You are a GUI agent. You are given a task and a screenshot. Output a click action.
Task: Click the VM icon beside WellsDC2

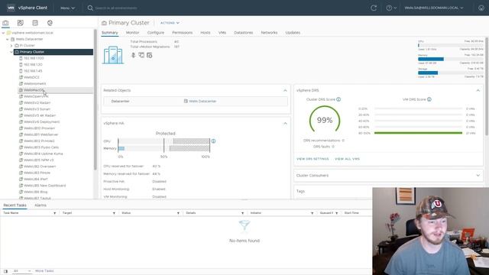pyautogui.click(x=21, y=77)
